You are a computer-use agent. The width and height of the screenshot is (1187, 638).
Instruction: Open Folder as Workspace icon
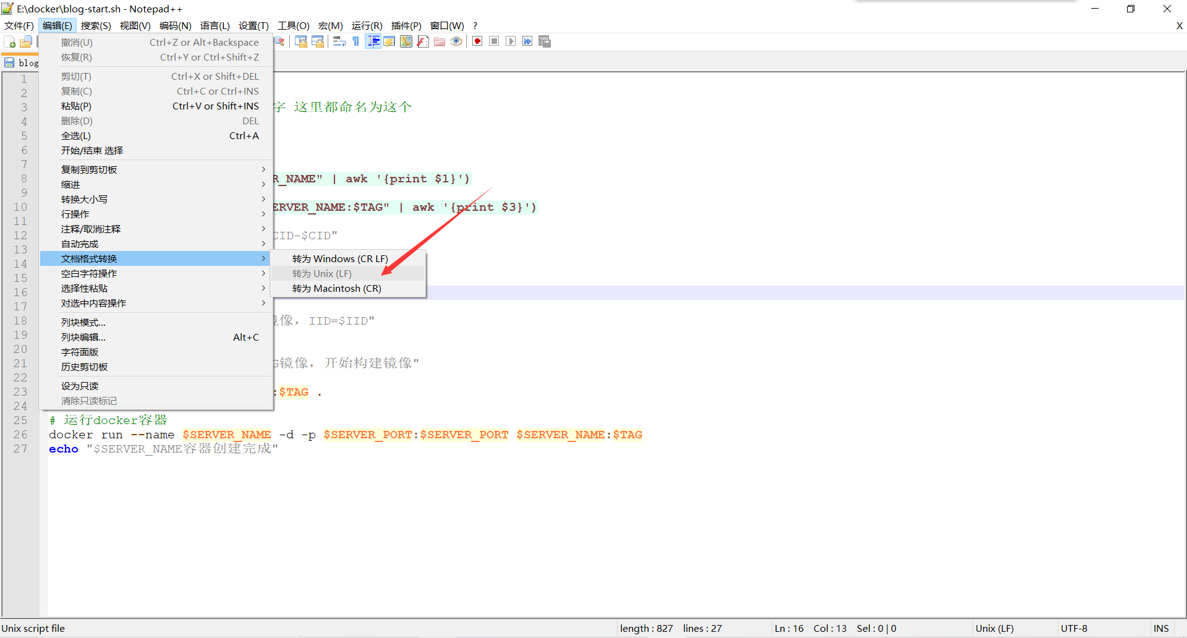tap(440, 41)
